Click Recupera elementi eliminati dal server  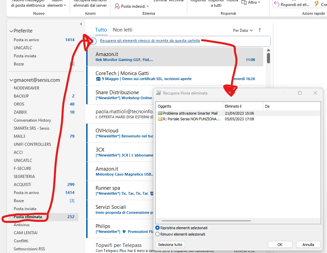tap(90, 4)
